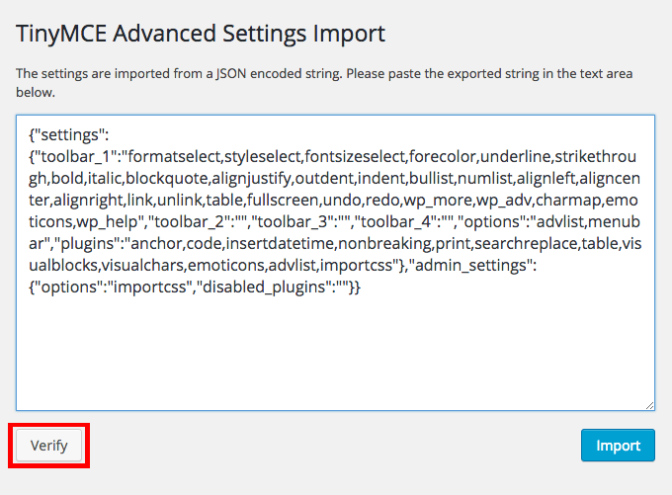Click the textarea resize handle

[649, 405]
